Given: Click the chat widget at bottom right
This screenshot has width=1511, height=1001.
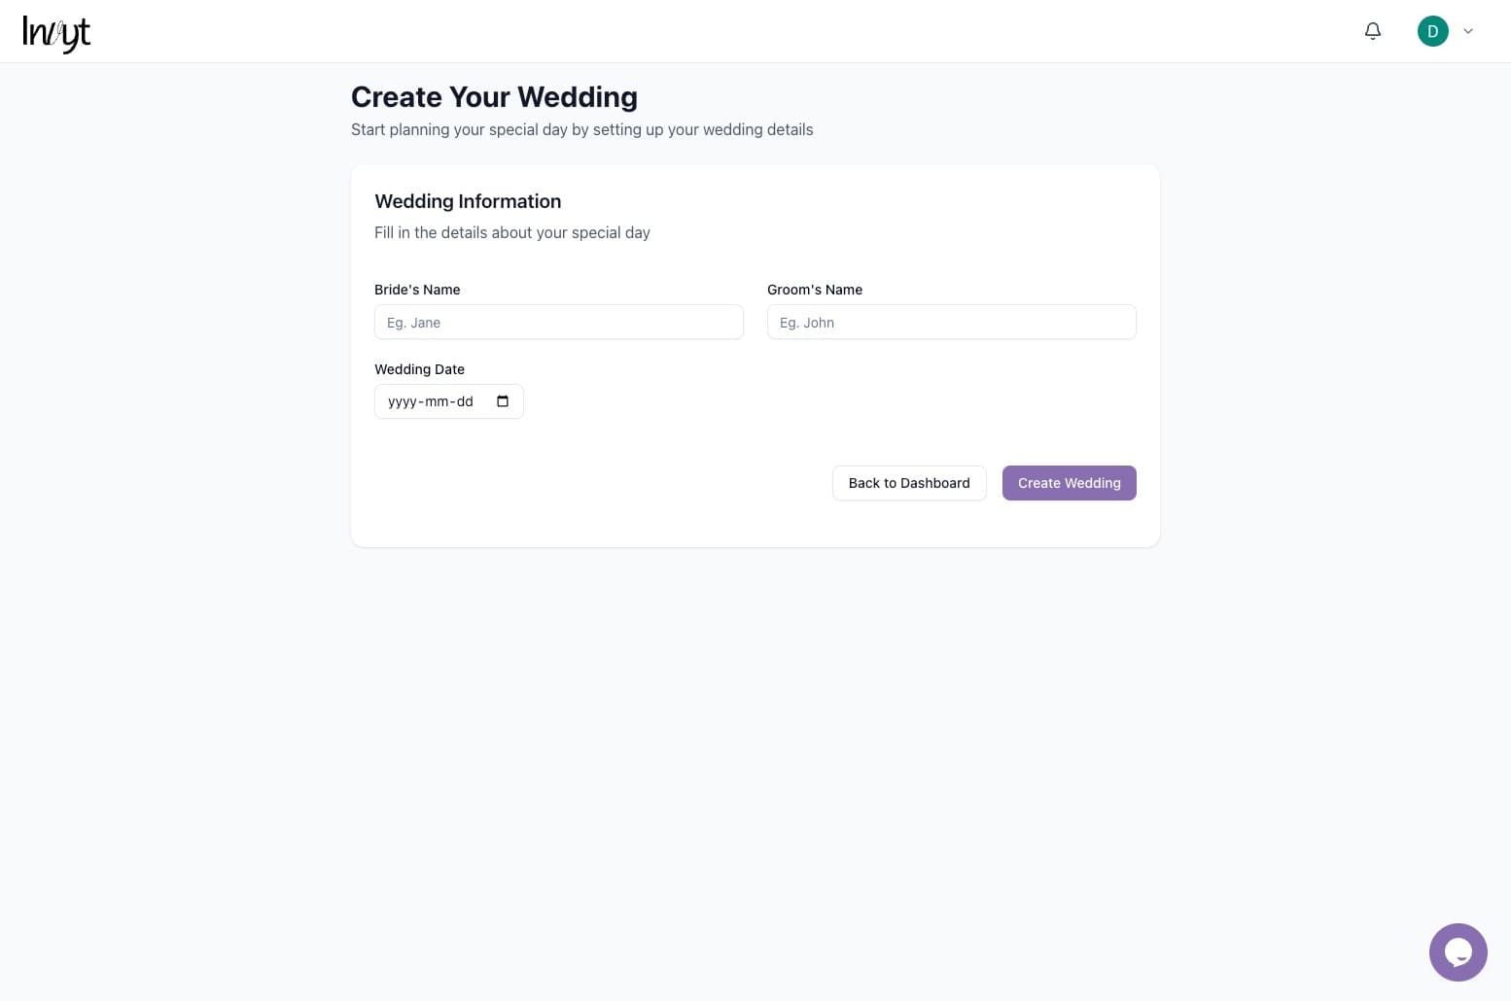Looking at the screenshot, I should tap(1458, 951).
